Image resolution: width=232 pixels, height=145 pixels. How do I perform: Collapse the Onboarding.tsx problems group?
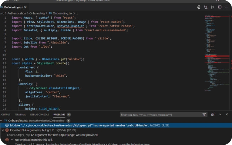click(x=1, y=121)
